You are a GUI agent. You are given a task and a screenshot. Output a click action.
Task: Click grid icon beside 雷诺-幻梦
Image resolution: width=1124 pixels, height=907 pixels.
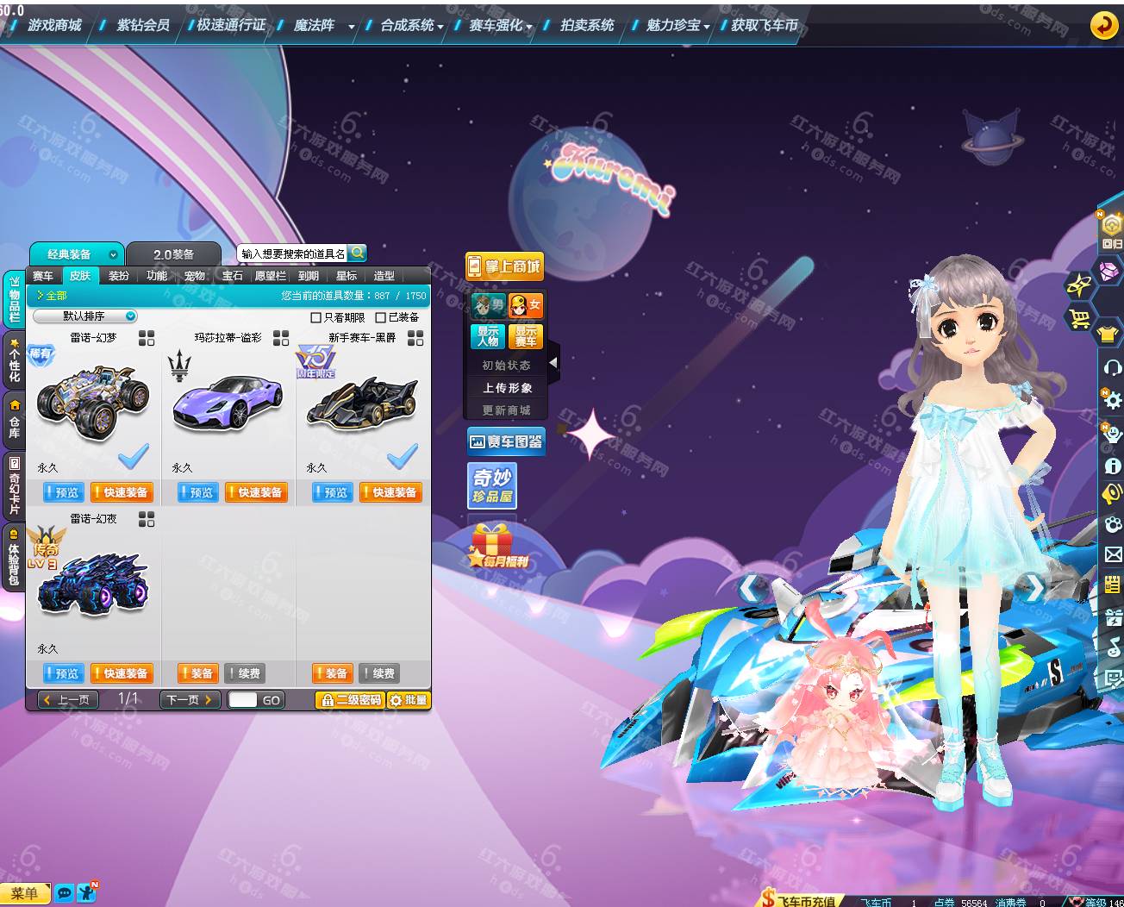(147, 338)
